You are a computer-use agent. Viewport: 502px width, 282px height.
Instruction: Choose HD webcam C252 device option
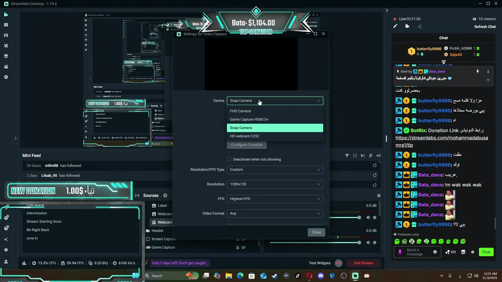[x=275, y=136]
